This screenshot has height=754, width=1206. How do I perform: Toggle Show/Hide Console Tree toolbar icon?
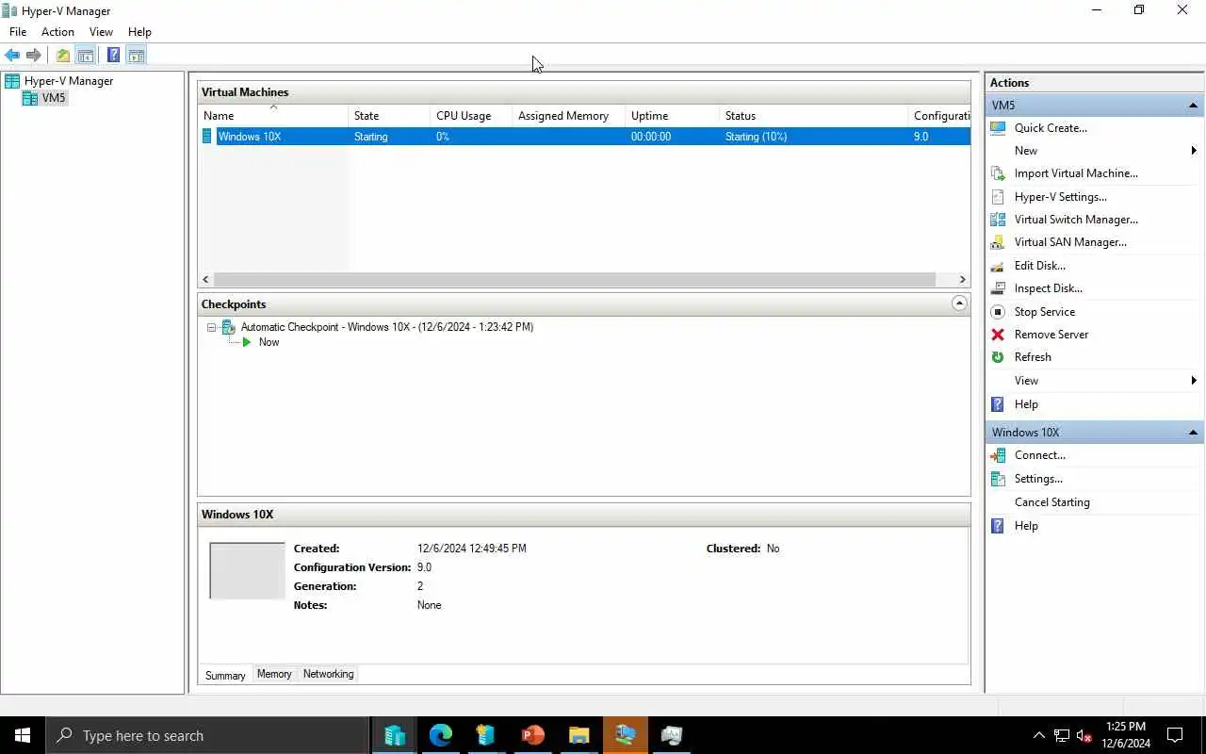(x=85, y=56)
